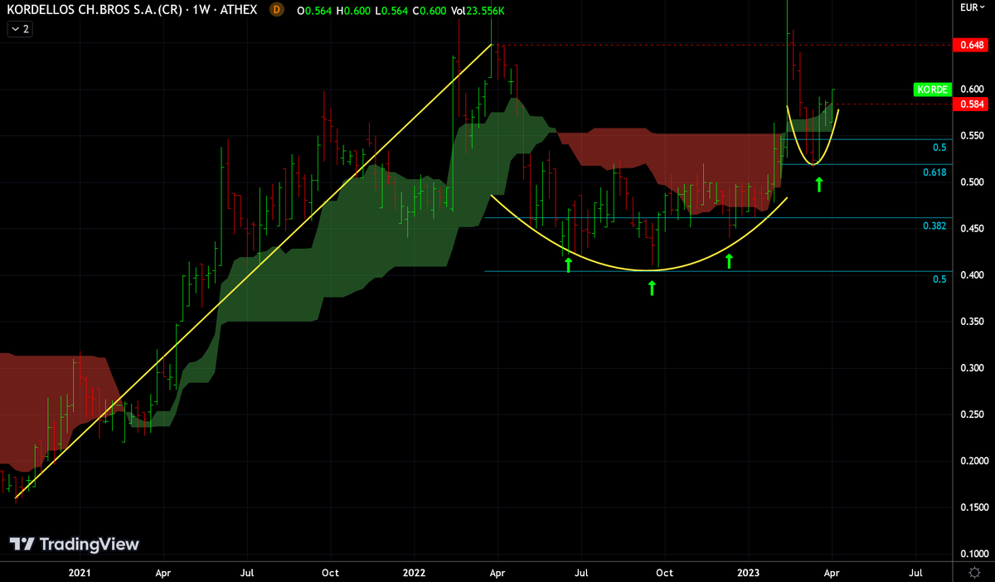The width and height of the screenshot is (995, 582).
Task: Click the 2023 label on time axis
Action: click(x=749, y=572)
